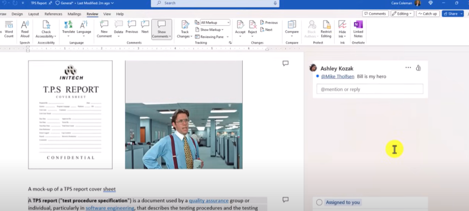Open the Help tab
Image resolution: width=469 pixels, height=211 pixels.
[120, 14]
